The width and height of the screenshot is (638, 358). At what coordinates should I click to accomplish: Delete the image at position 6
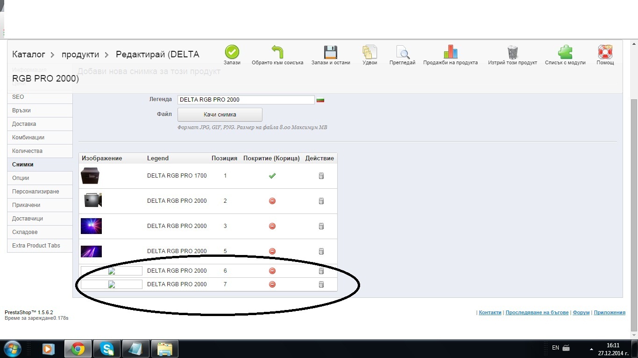pyautogui.click(x=321, y=271)
